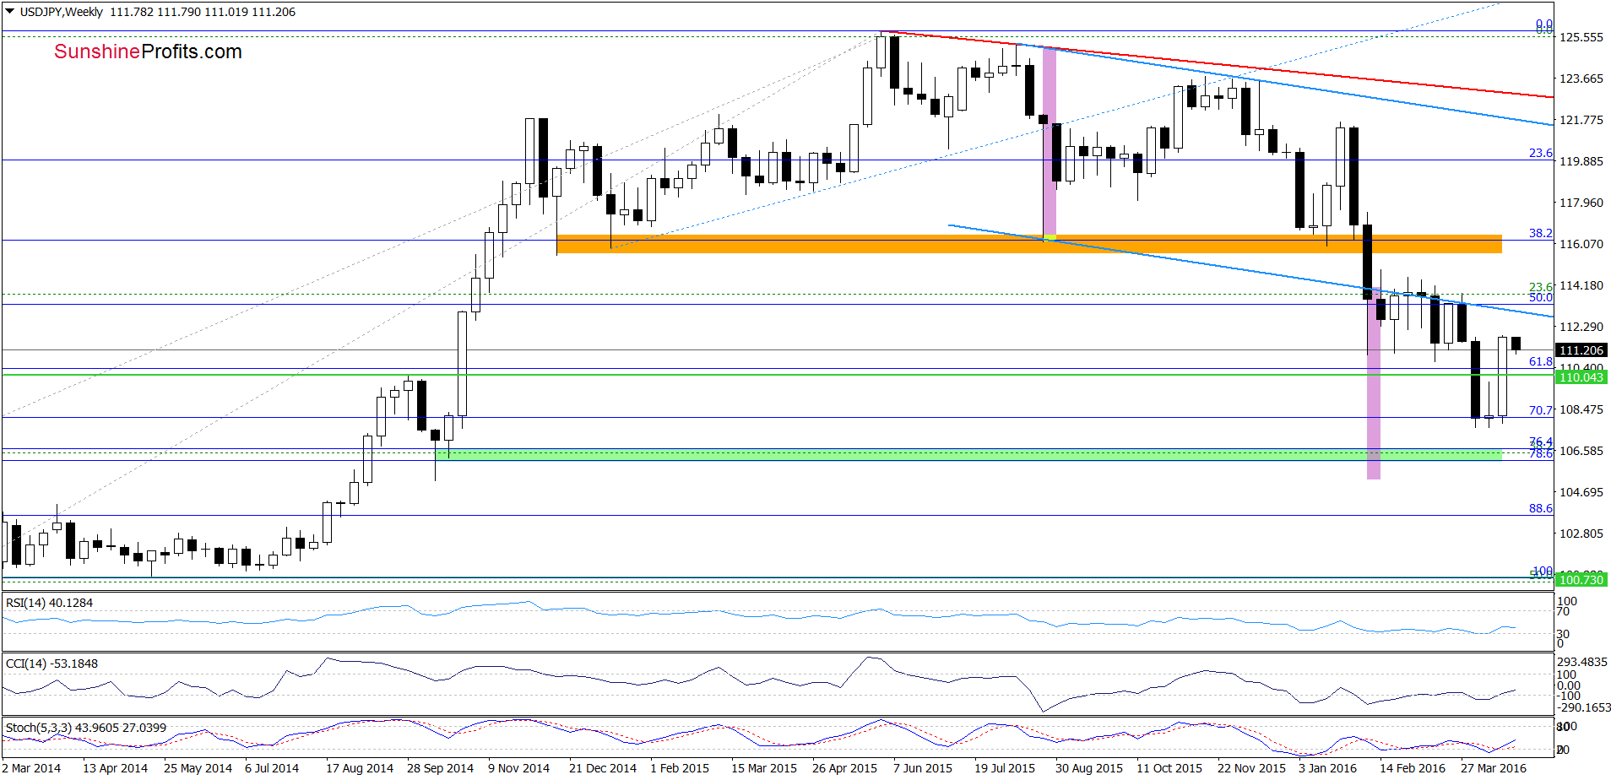
Task: Click the 104.695 price axis value
Action: [1581, 492]
